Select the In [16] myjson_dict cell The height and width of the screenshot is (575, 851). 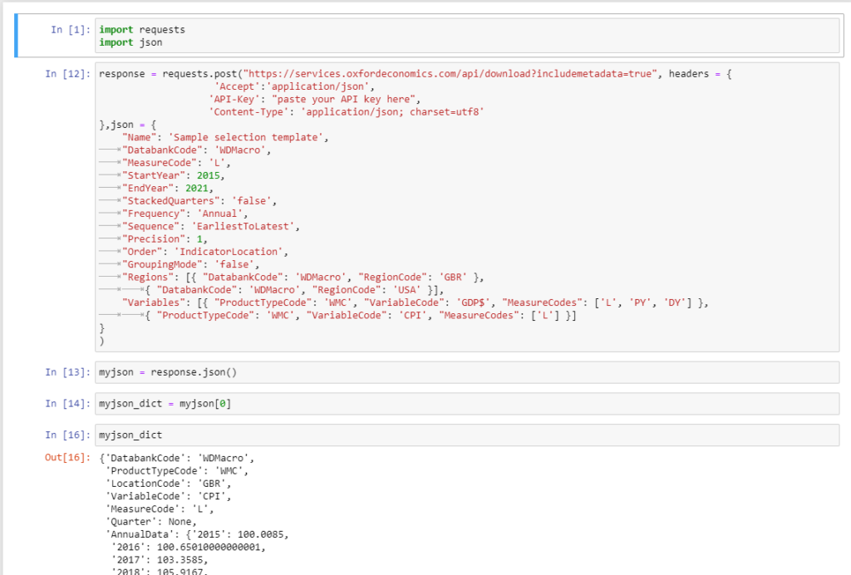[465, 435]
